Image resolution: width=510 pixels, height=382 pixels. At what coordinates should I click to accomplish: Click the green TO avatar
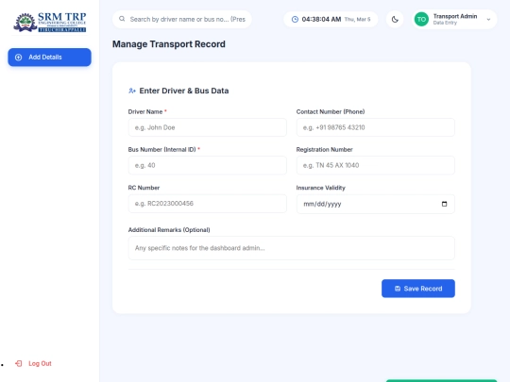(x=421, y=20)
